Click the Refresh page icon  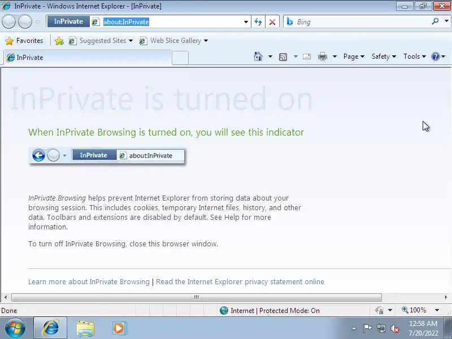[258, 22]
